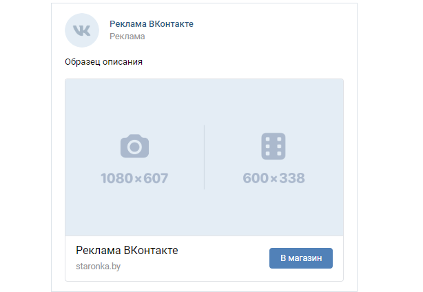Click the 600×338 video size label
The width and height of the screenshot is (423, 292).
click(x=274, y=178)
